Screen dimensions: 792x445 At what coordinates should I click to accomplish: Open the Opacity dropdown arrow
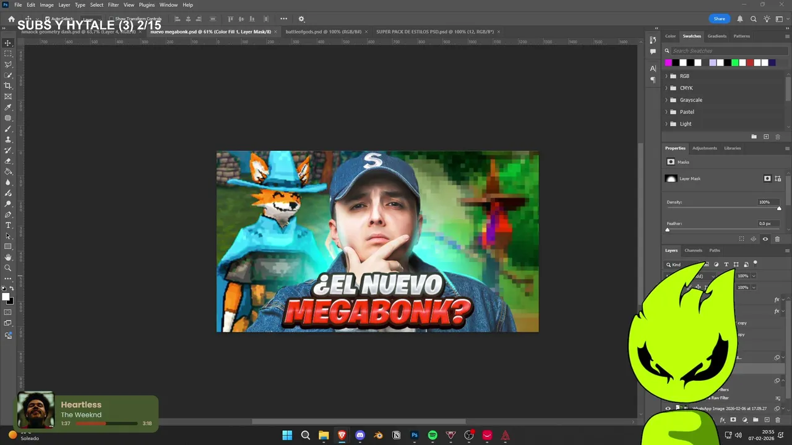point(753,276)
